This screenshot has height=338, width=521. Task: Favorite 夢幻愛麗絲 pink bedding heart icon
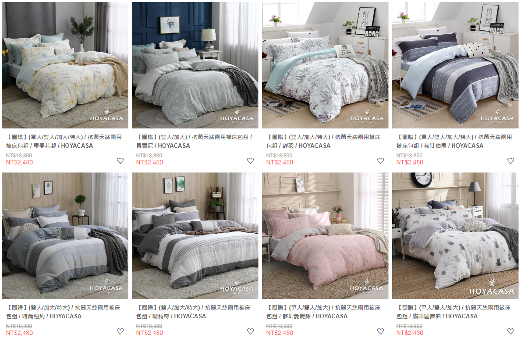pos(380,331)
